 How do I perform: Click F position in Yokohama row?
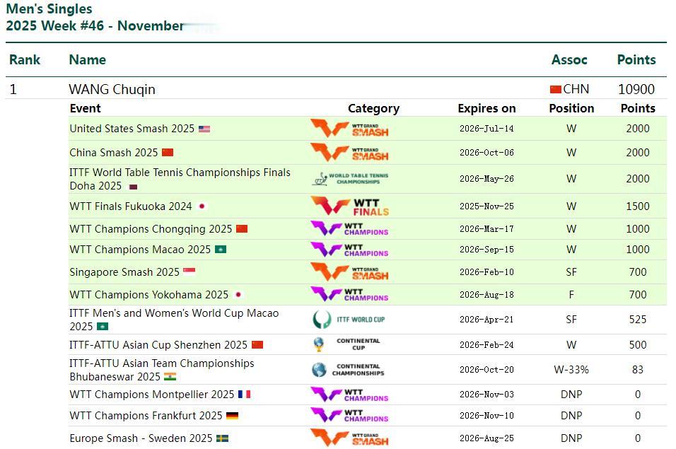coord(571,295)
